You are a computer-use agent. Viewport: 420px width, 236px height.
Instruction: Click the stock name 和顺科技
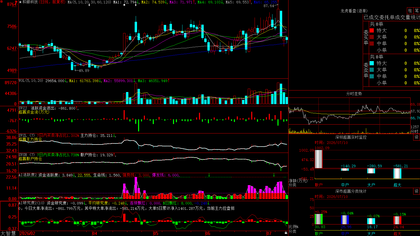[30, 2]
